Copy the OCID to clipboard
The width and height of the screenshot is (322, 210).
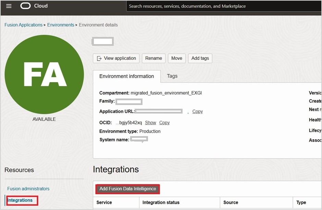[x=164, y=122]
